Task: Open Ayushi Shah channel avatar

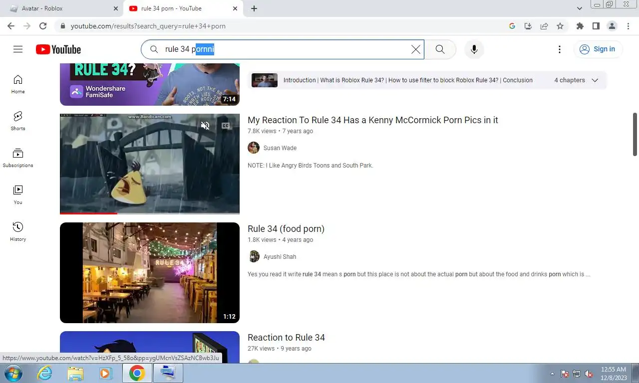Action: tap(254, 256)
